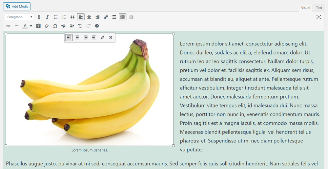Increase the paragraph indent
Screen dimensions: 328x169
click(x=72, y=26)
